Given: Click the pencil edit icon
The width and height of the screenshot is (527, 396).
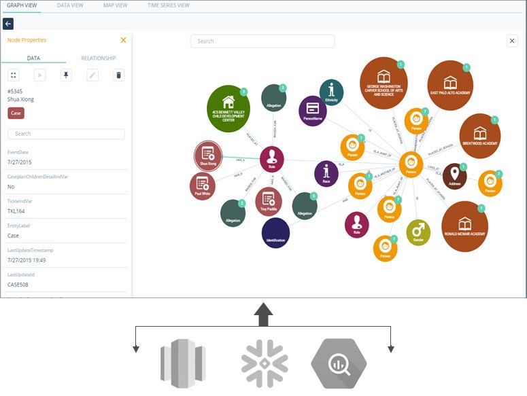Looking at the screenshot, I should tap(92, 75).
